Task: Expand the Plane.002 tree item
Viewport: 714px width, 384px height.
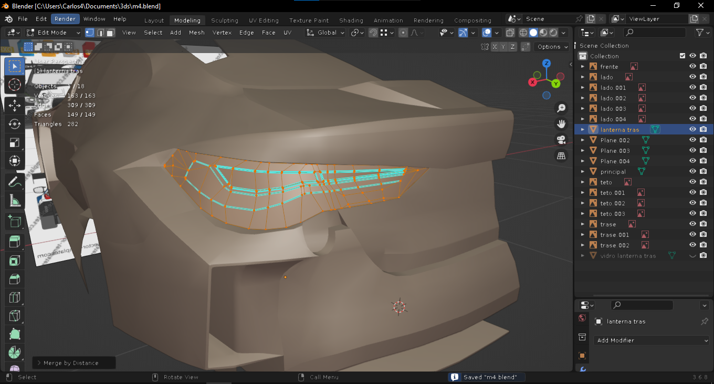Action: tap(582, 140)
